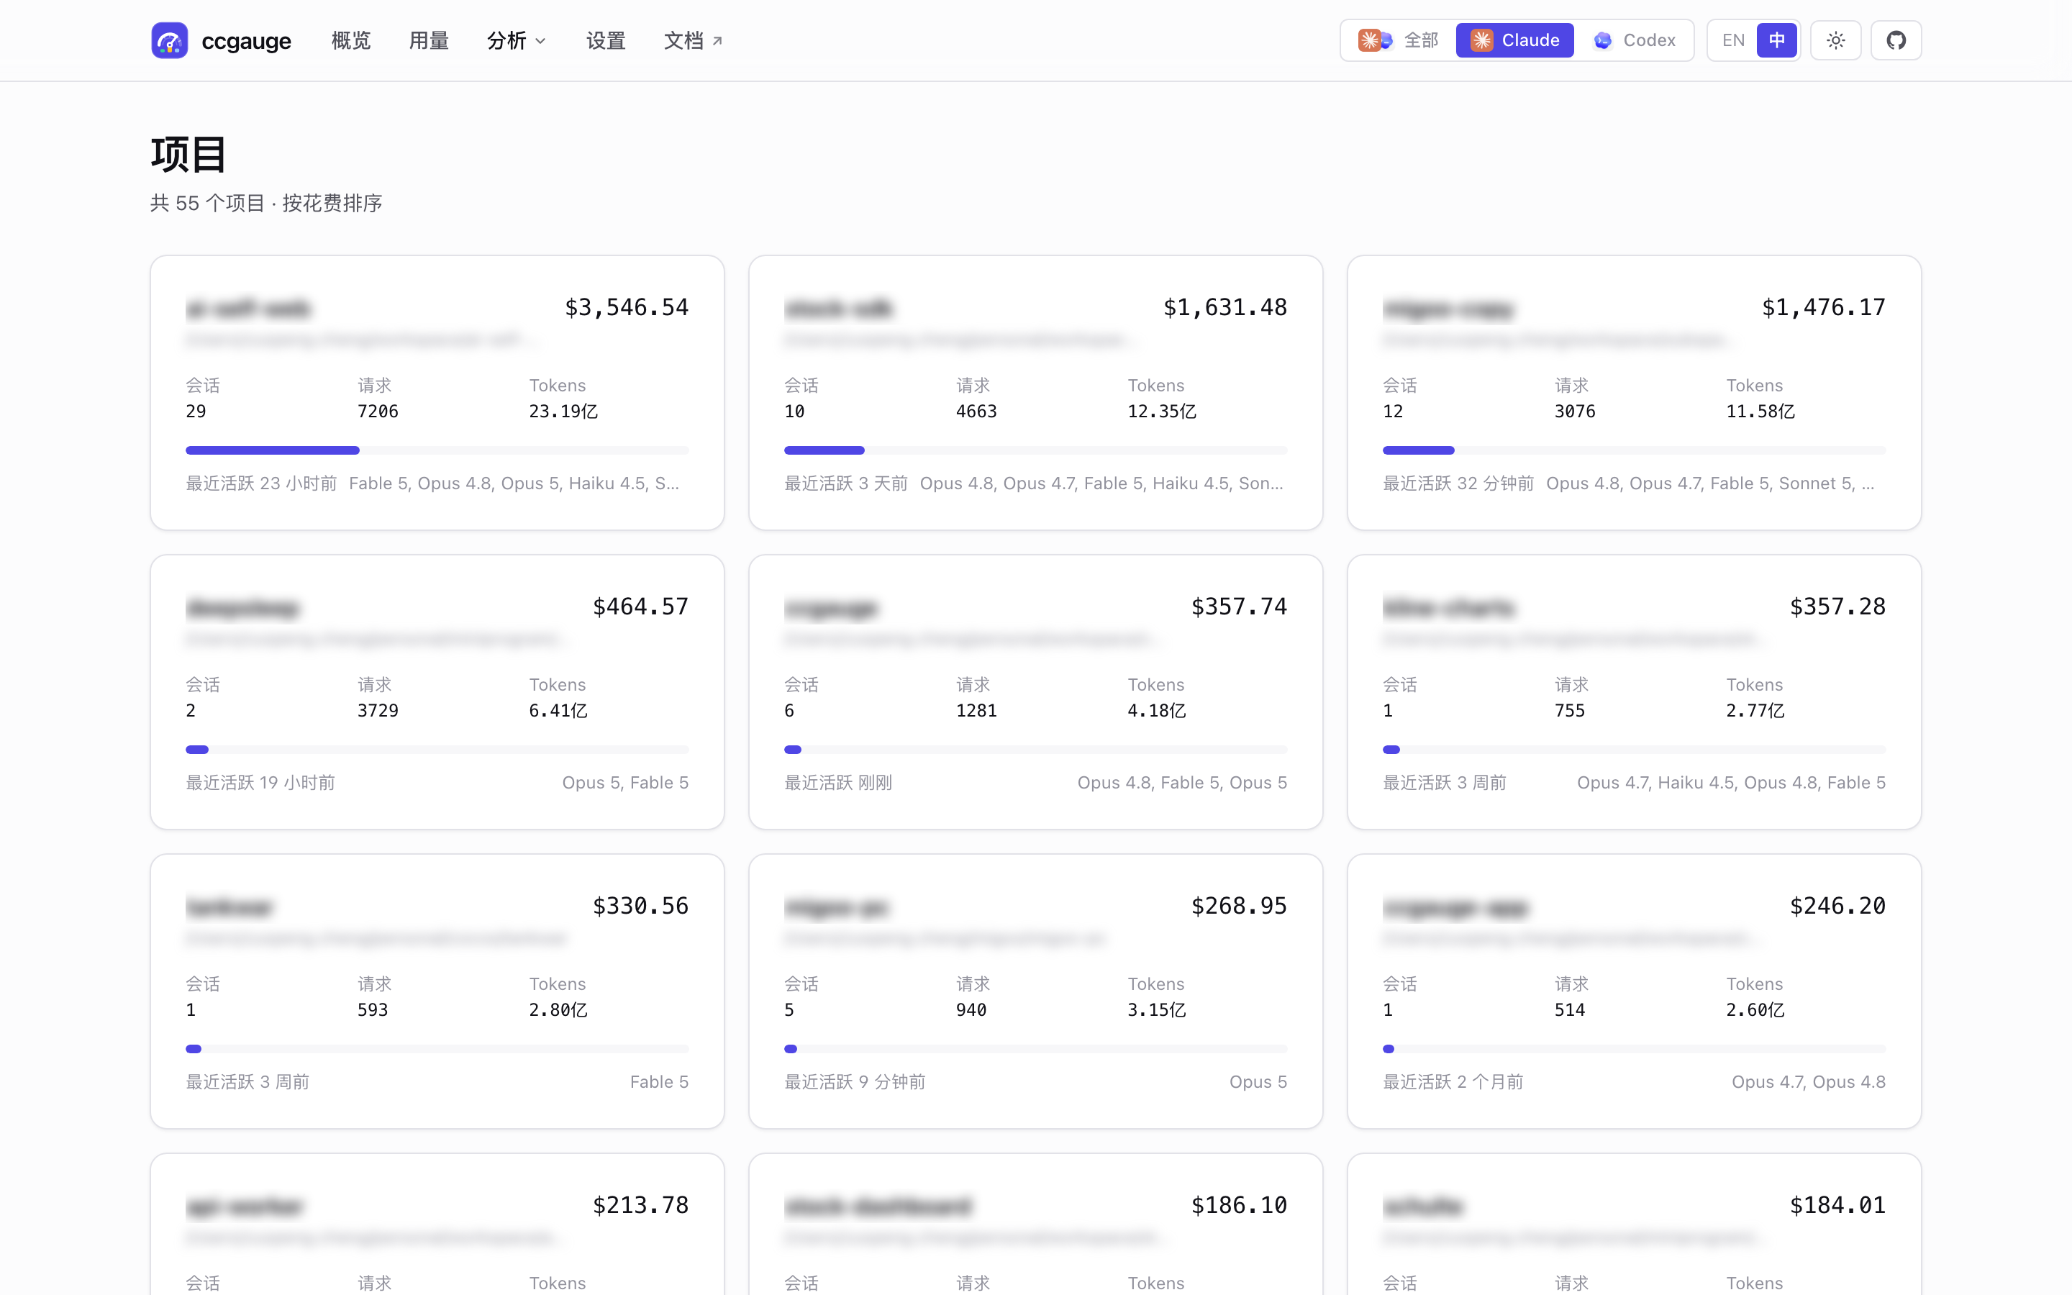The height and width of the screenshot is (1295, 2072).
Task: Click the Codex icon in source filter
Action: 1603,40
